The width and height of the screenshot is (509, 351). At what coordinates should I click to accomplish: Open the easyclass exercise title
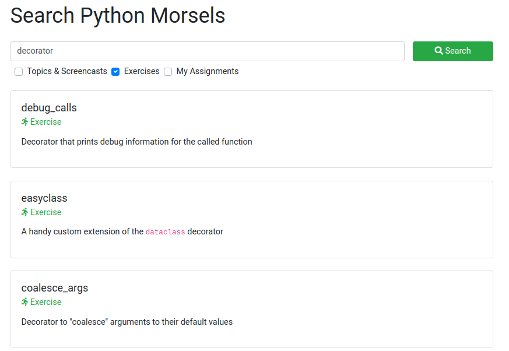(x=44, y=198)
